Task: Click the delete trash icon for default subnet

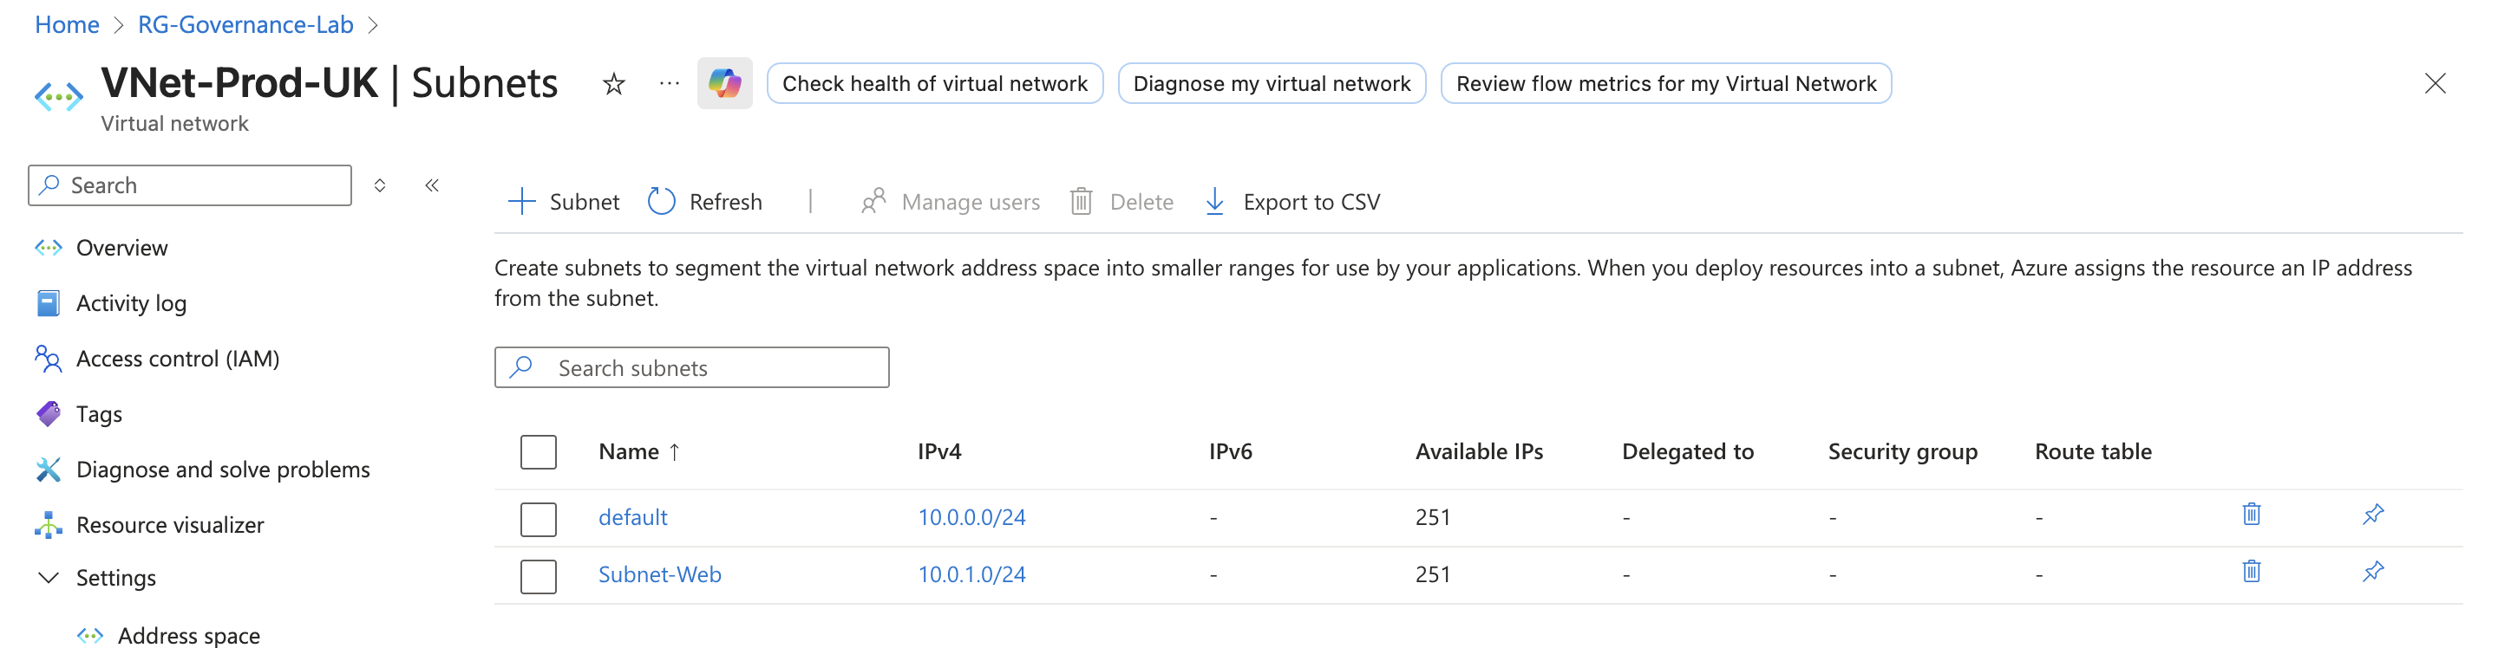Action: point(2251,514)
